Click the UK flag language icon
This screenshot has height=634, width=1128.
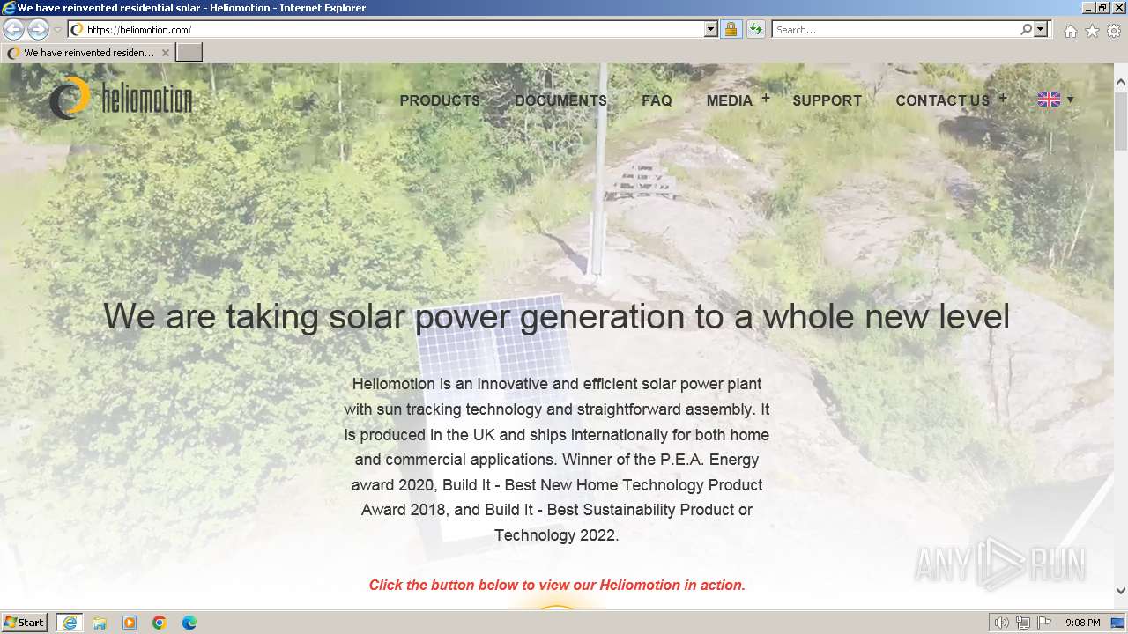1049,100
